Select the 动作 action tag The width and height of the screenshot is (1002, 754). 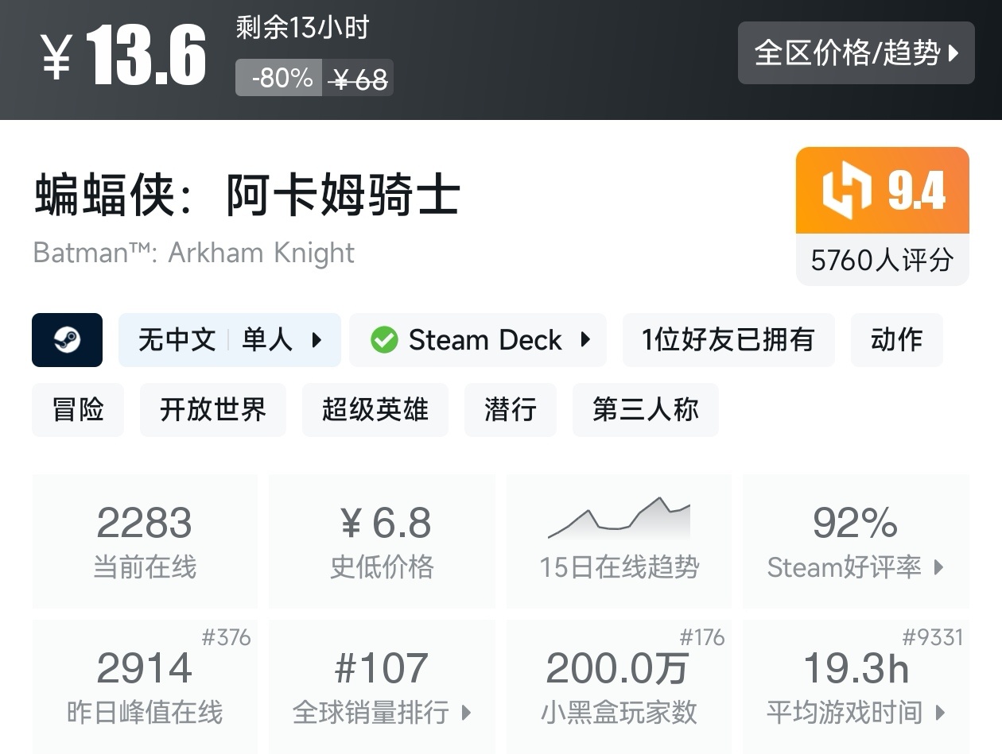point(896,340)
